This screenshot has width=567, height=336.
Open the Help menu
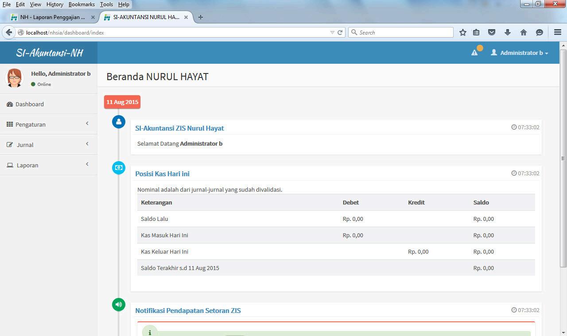point(124,4)
